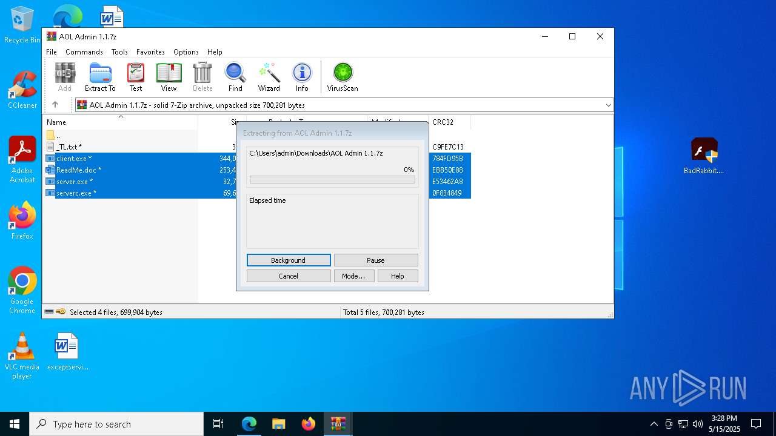Select Adobe Acrobat desktop icon
Image resolution: width=776 pixels, height=436 pixels.
(x=22, y=160)
